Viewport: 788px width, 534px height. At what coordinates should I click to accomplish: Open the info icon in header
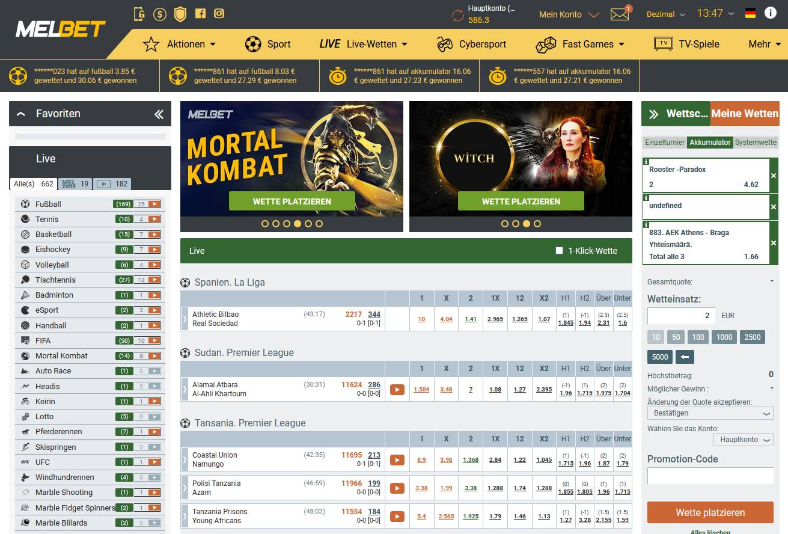(x=771, y=13)
